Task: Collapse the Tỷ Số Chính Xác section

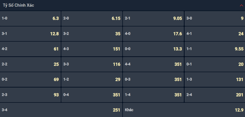Action: click(241, 5)
